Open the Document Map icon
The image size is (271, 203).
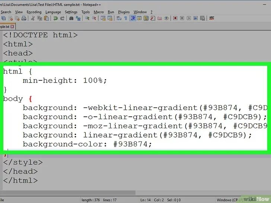click(146, 18)
